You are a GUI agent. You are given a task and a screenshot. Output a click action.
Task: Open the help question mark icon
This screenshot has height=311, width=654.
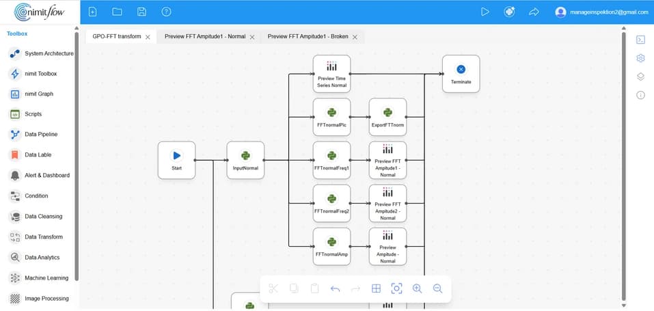coord(167,12)
